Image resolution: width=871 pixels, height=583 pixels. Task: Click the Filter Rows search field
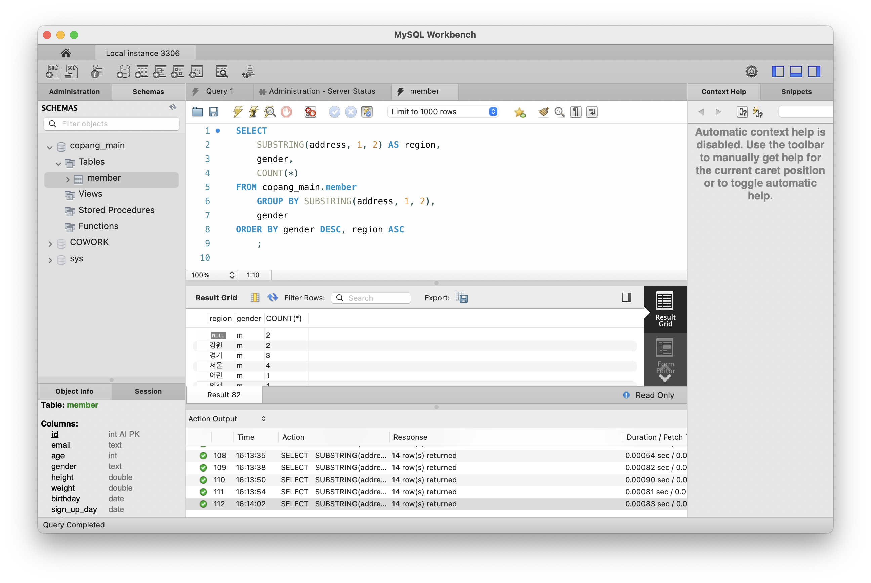click(371, 298)
